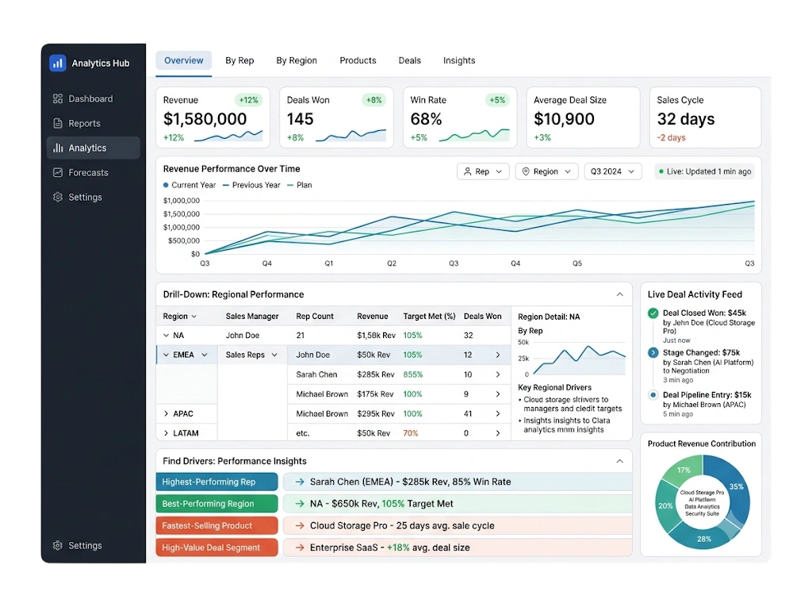Click the Best-Performing Region button
This screenshot has width=812, height=607.
pos(217,503)
